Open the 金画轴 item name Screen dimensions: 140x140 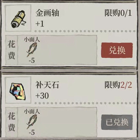47,13
